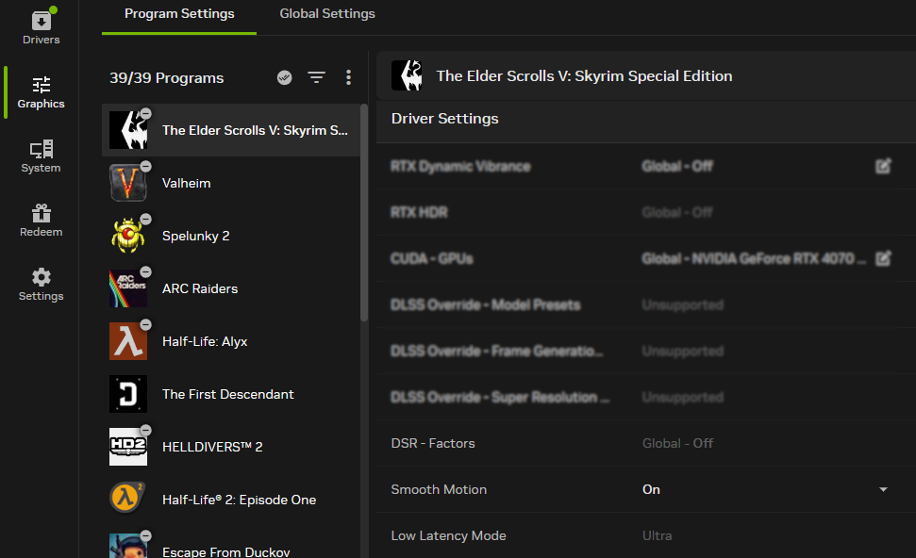This screenshot has width=916, height=558.
Task: Click DLSS Override - Super Resolution row
Action: click(646, 397)
